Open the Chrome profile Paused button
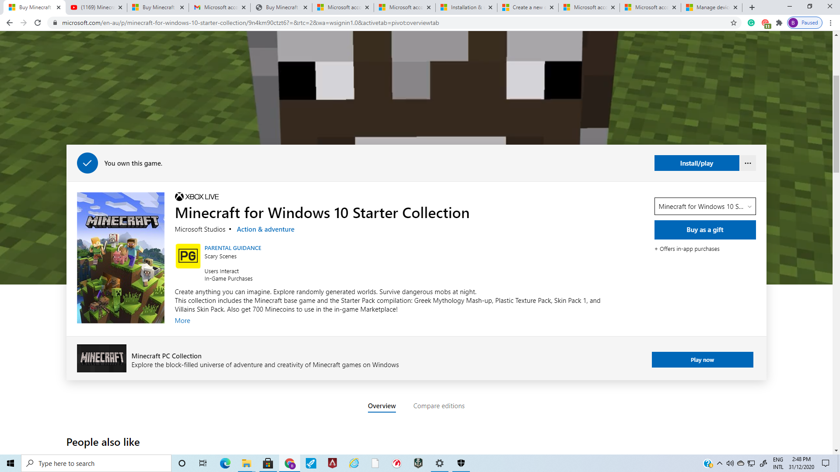 point(805,23)
